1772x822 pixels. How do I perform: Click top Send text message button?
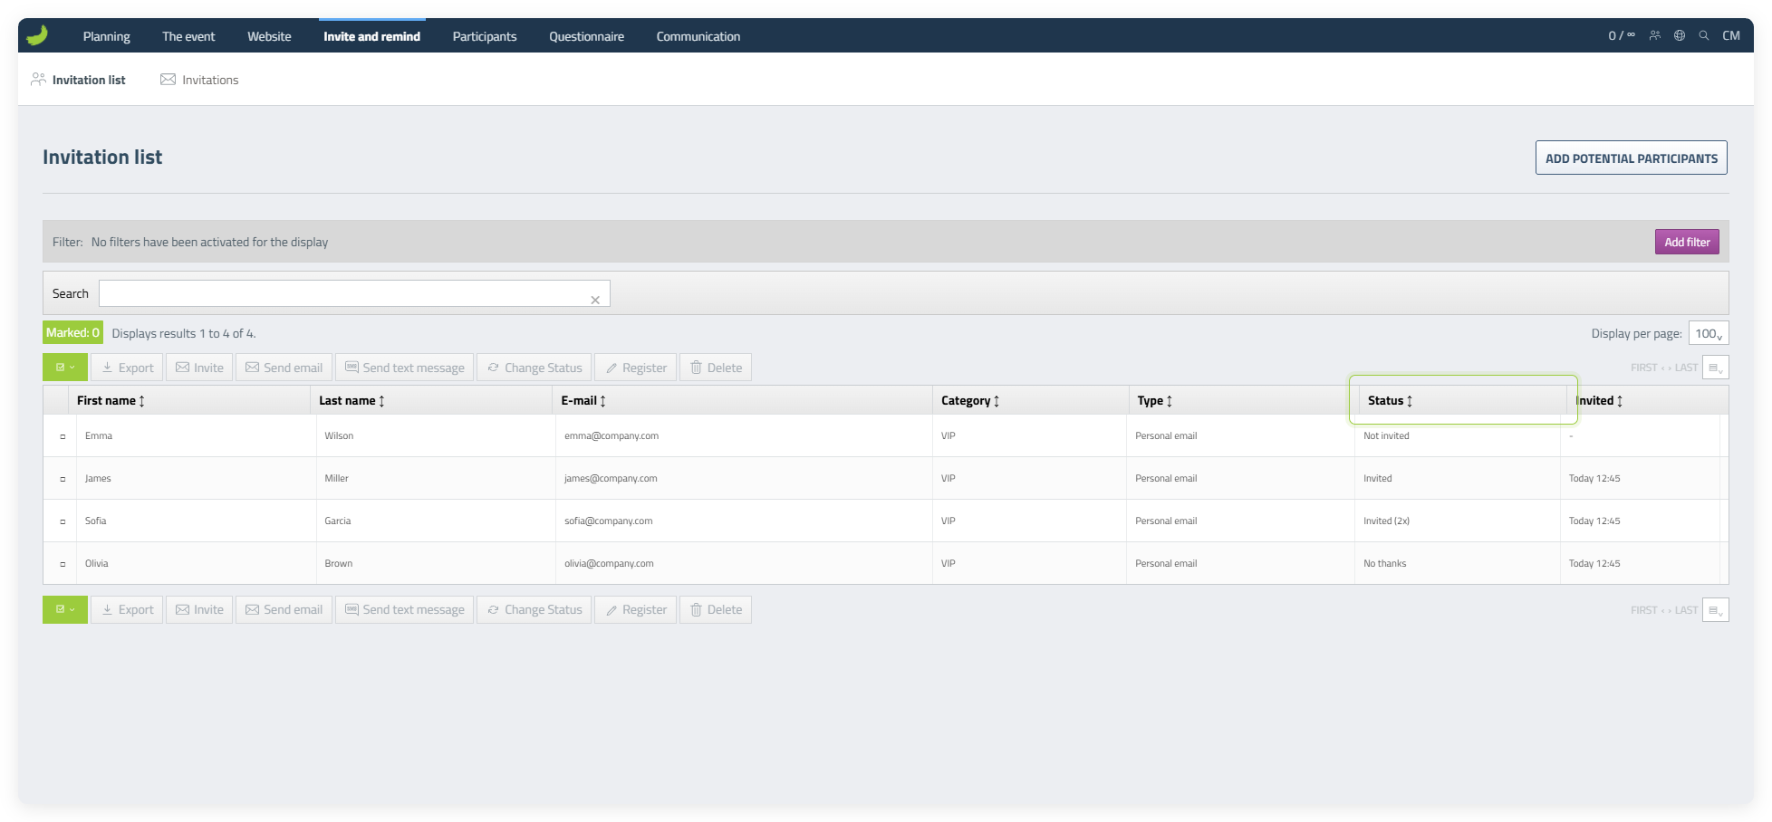(x=404, y=368)
